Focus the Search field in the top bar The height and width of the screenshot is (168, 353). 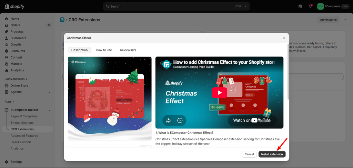click(x=176, y=6)
